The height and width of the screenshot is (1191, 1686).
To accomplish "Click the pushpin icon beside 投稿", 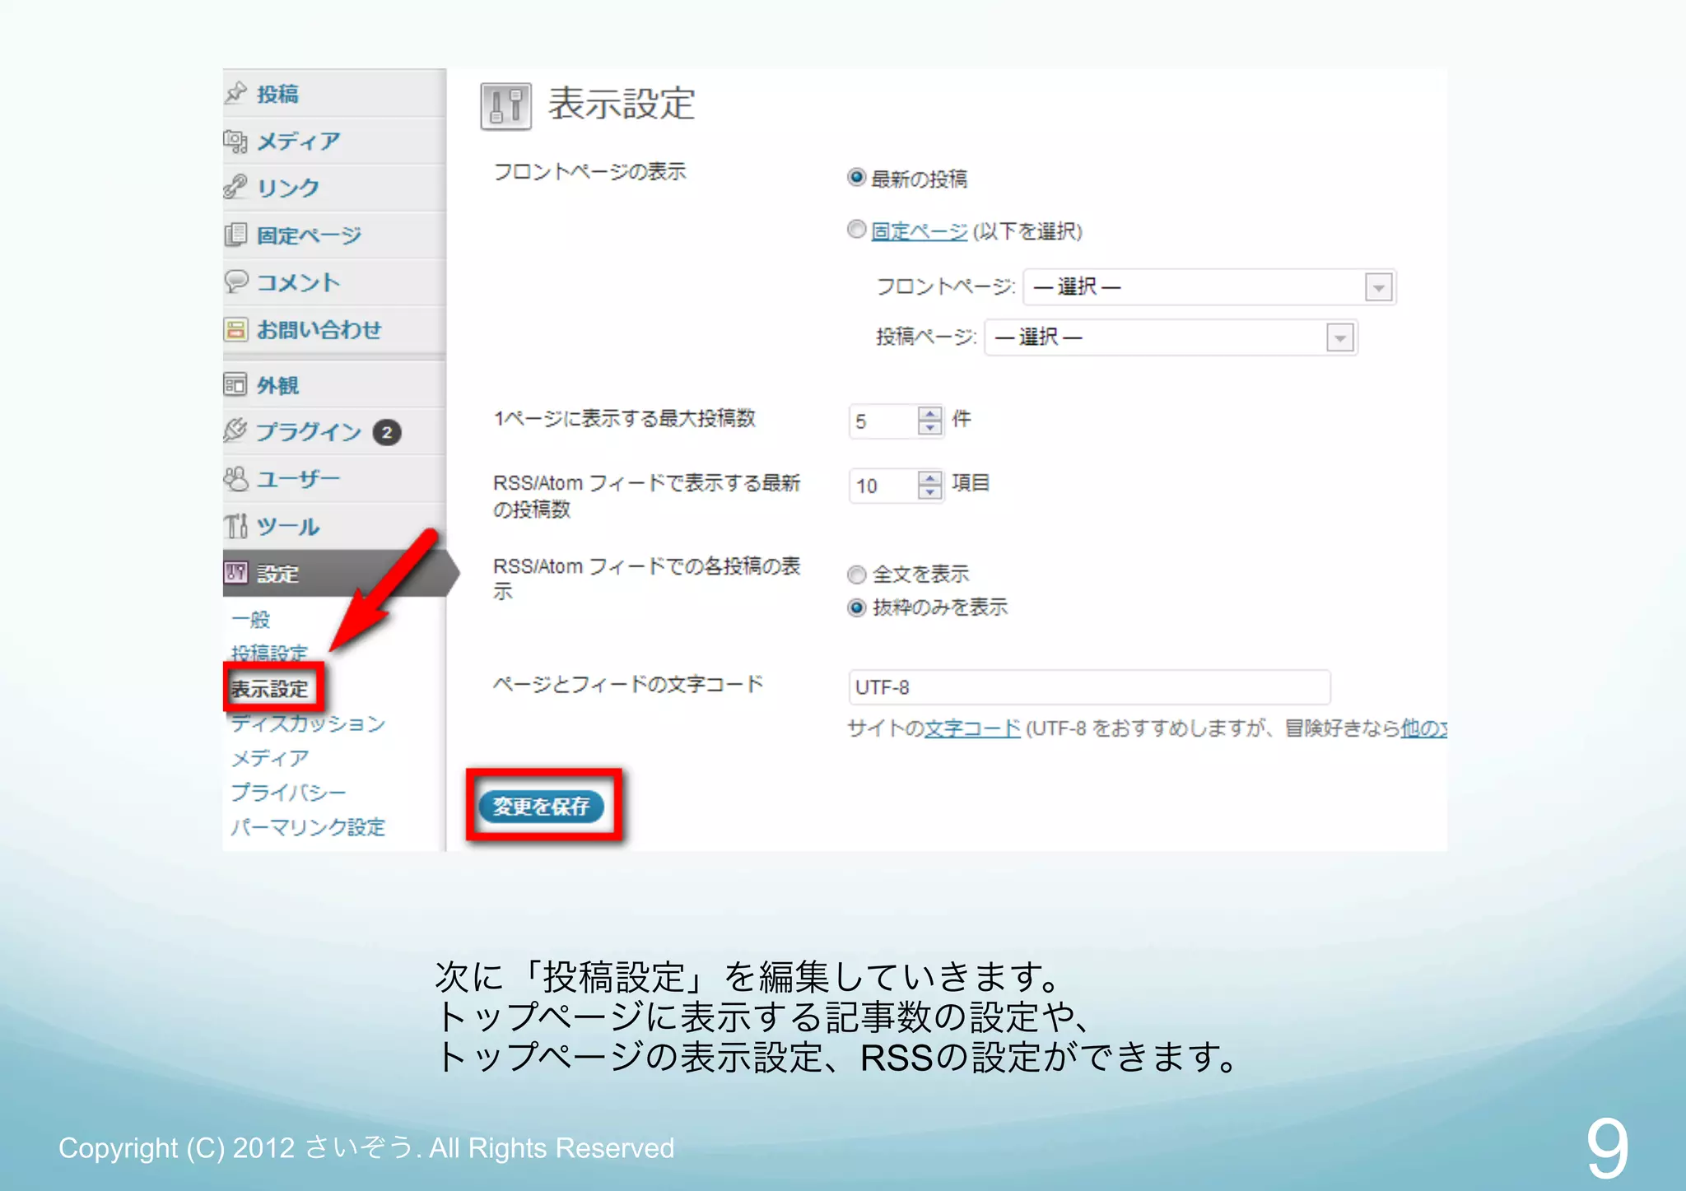I will (x=236, y=93).
